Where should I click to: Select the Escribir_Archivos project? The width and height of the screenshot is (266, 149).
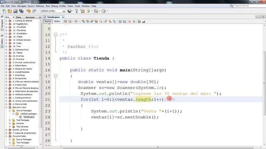coord(20,130)
